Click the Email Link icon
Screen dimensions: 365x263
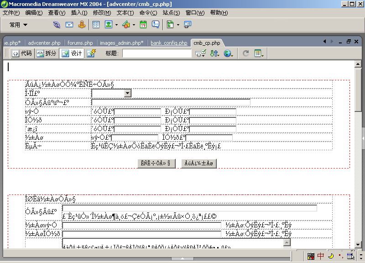click(69, 25)
